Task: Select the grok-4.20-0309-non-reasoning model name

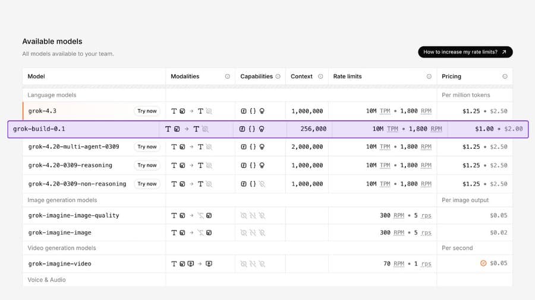Action: click(77, 184)
